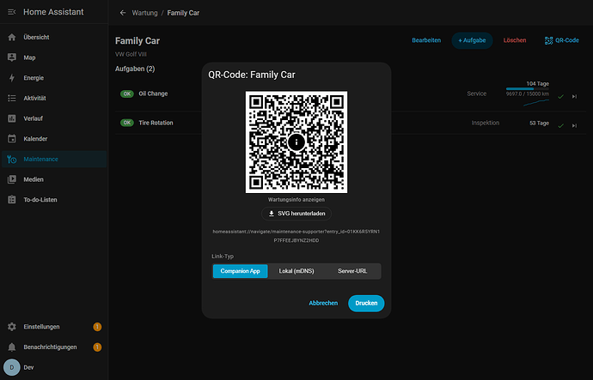Mark Tire Rotation complete with checkmark
This screenshot has width=593, height=380.
(561, 125)
